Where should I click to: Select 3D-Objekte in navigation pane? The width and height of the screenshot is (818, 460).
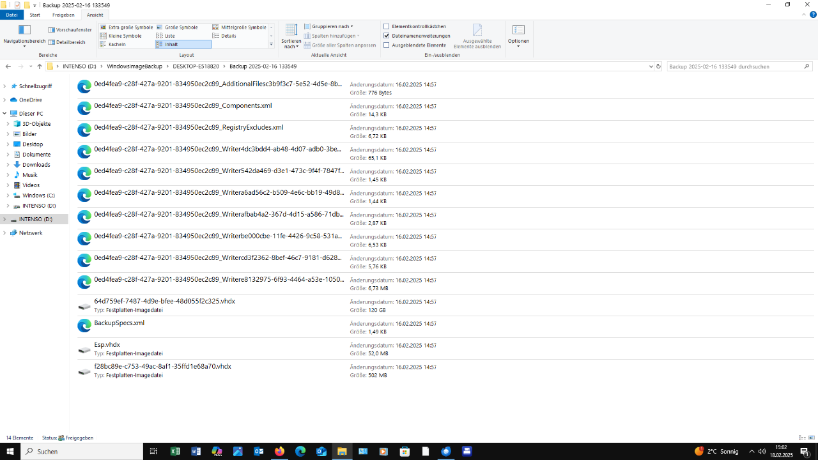coord(36,124)
